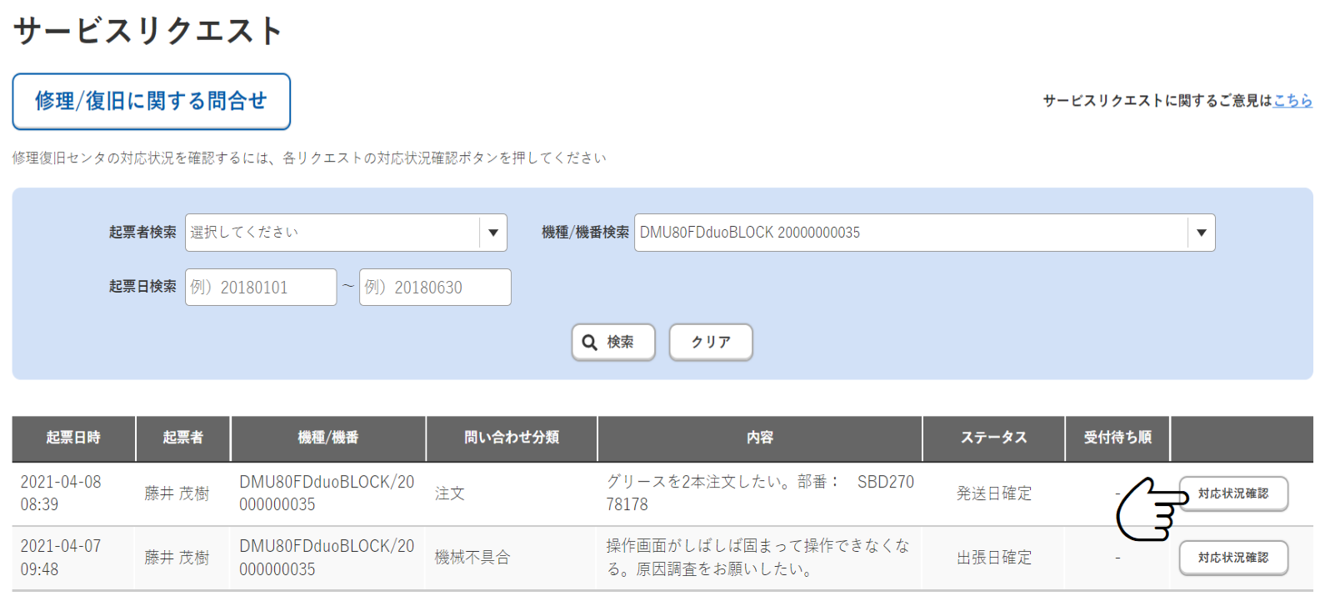This screenshot has width=1325, height=601.
Task: Click the サービスリクエスト page heading
Action: tap(148, 31)
